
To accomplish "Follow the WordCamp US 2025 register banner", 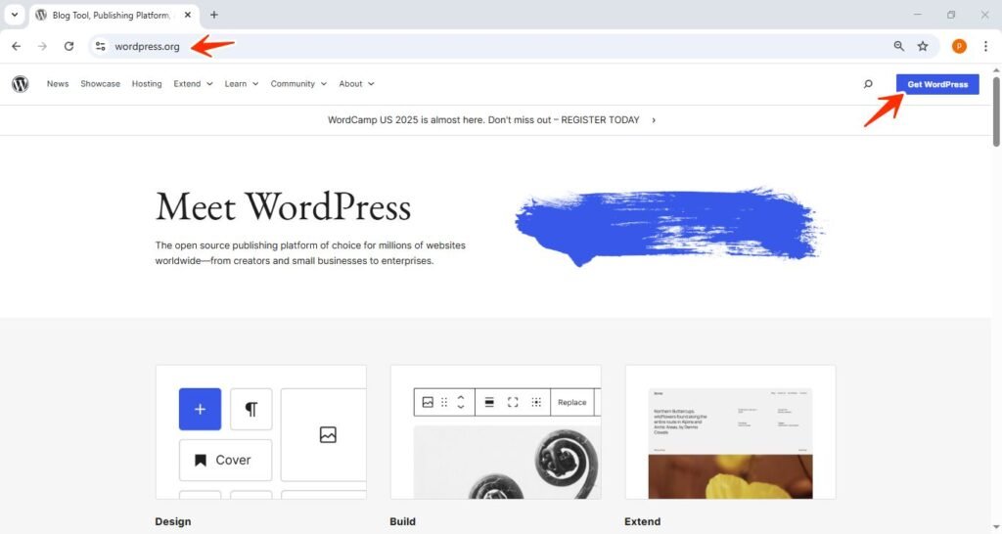I will pyautogui.click(x=491, y=120).
